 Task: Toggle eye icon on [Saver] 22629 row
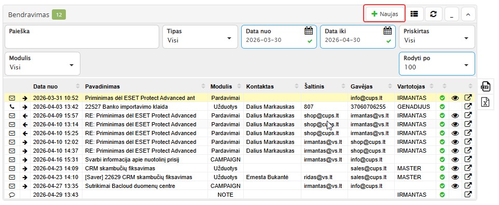tap(455, 177)
